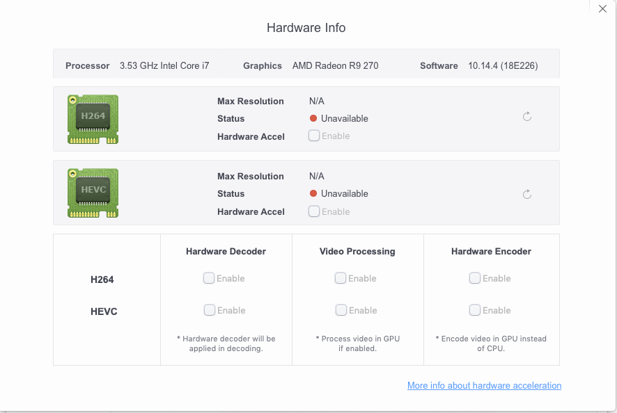The image size is (617, 413).
Task: Click the 'HEVC' row label in table
Action: 104,311
